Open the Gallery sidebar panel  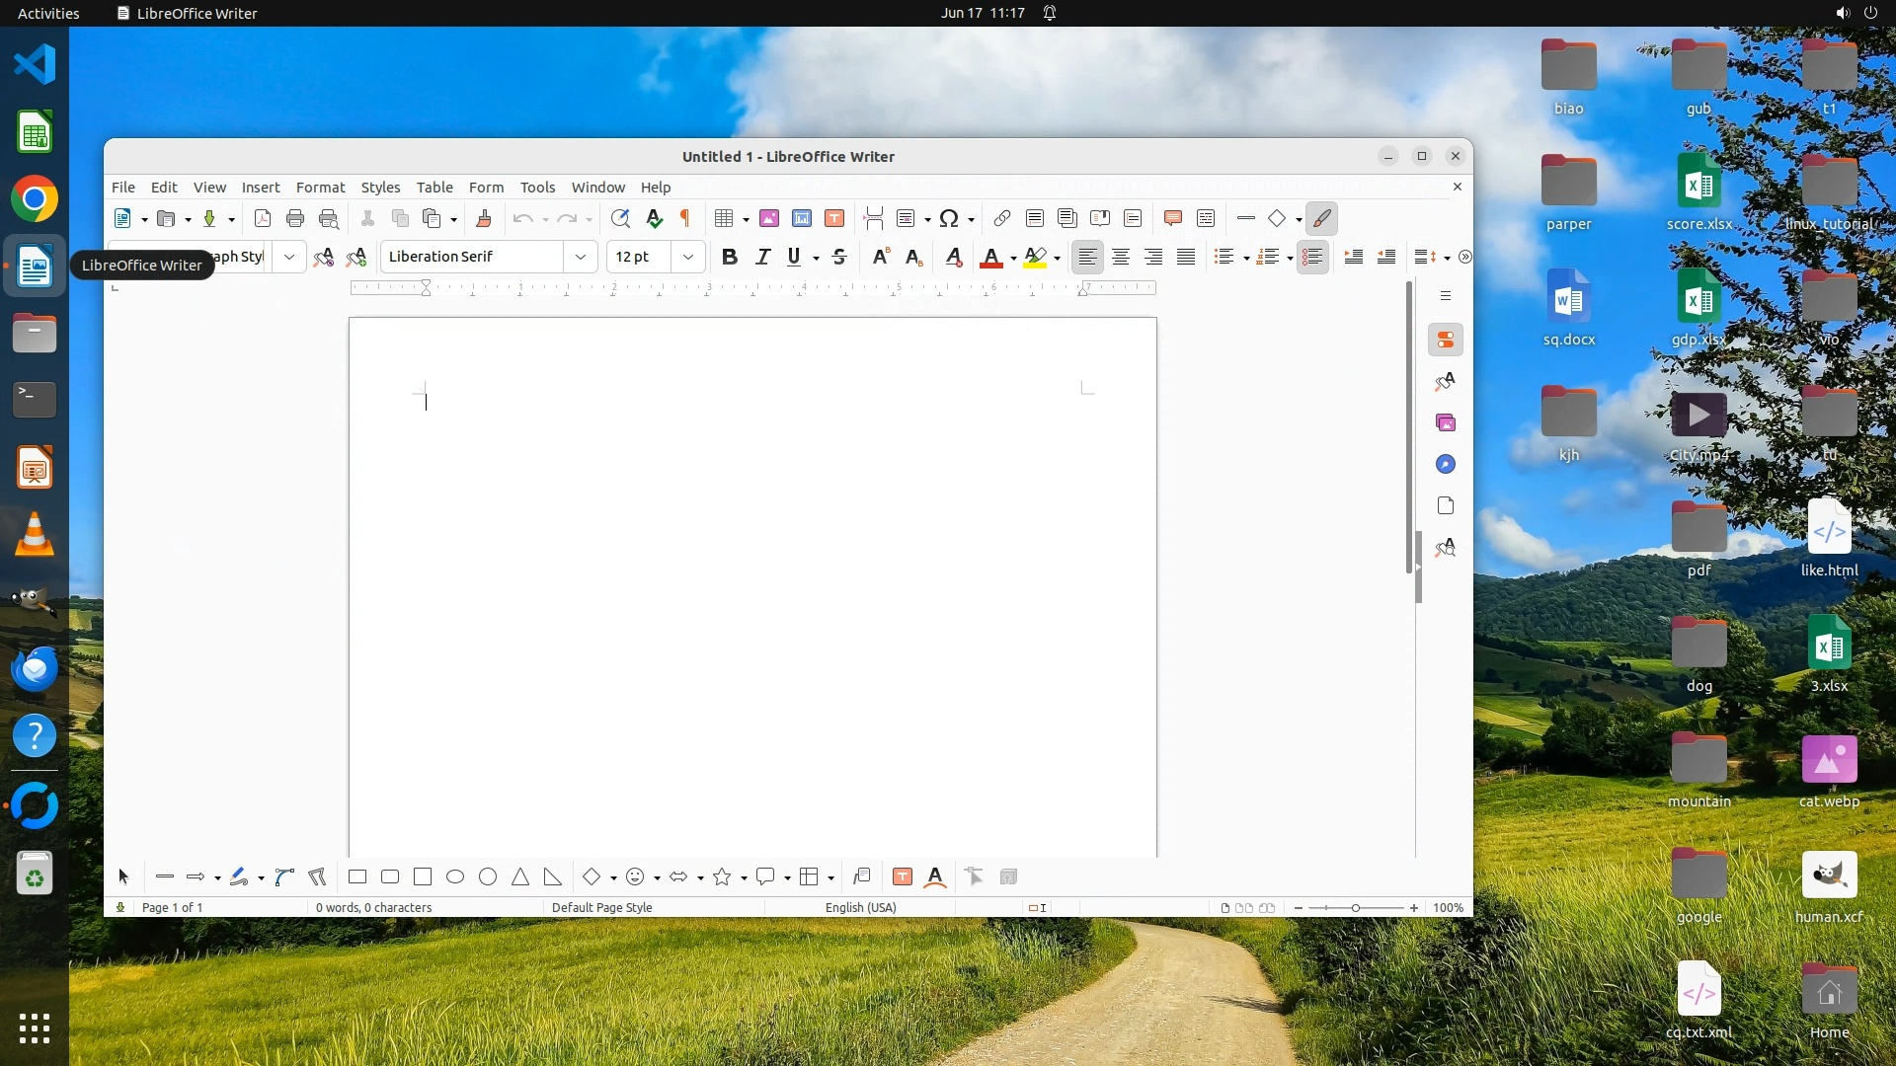[x=1446, y=423]
